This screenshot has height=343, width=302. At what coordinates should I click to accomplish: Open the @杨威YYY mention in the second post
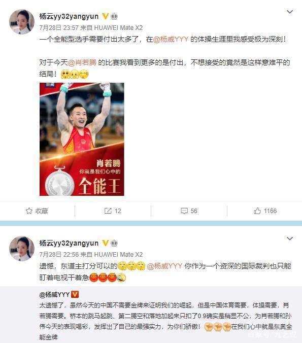pos(164,266)
